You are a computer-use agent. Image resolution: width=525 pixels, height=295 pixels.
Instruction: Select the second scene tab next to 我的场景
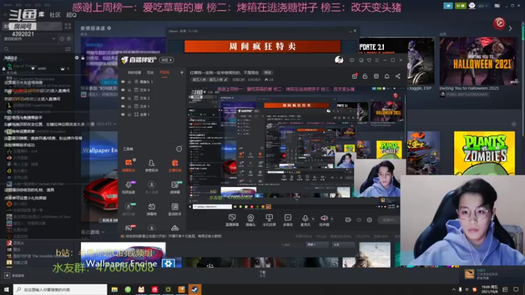(150, 72)
